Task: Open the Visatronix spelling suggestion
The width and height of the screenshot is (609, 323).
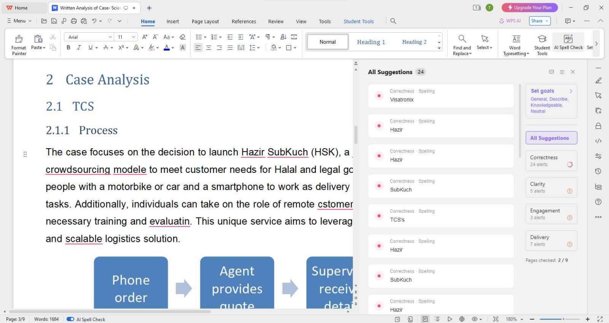Action: [x=441, y=96]
